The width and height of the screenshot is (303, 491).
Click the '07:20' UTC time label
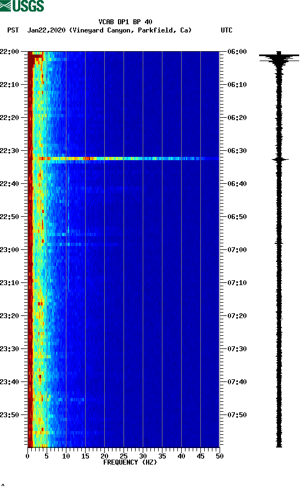click(237, 315)
